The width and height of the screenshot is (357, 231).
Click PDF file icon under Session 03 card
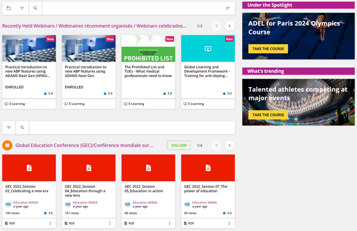click(6, 224)
